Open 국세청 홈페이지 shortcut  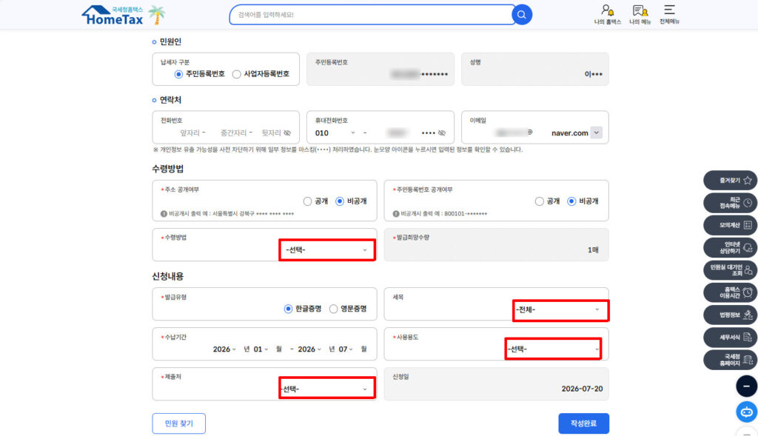(731, 360)
